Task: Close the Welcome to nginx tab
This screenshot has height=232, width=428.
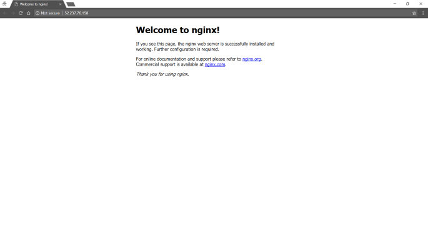Action: click(x=61, y=4)
